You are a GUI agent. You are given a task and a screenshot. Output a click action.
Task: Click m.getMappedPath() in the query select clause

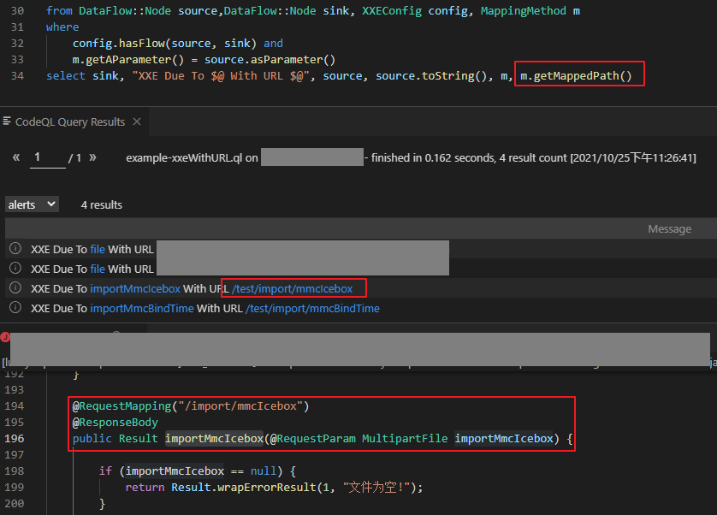point(576,76)
